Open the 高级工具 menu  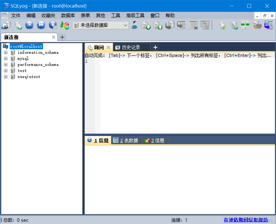tap(135, 16)
